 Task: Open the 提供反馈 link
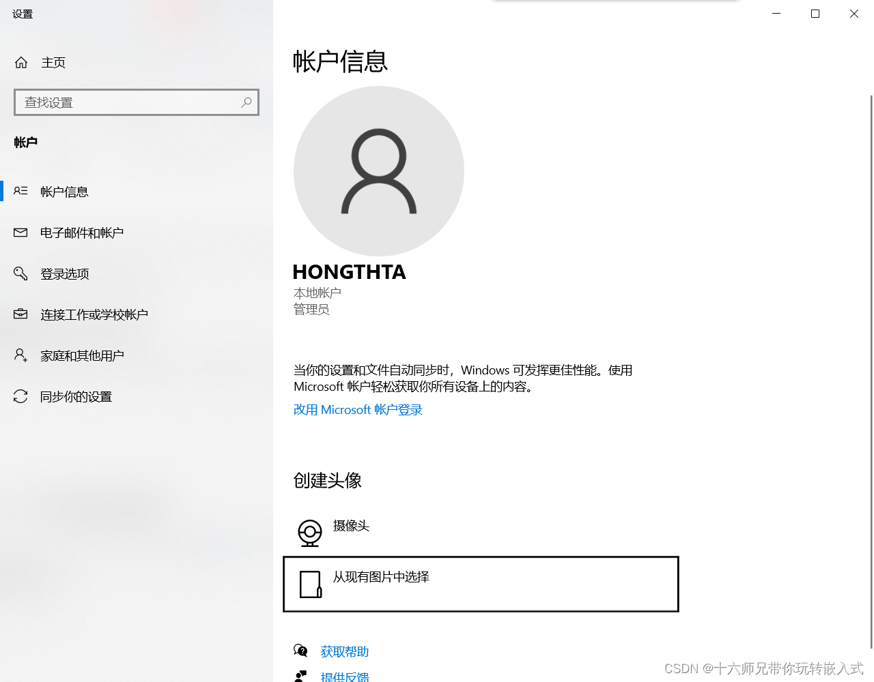(345, 677)
